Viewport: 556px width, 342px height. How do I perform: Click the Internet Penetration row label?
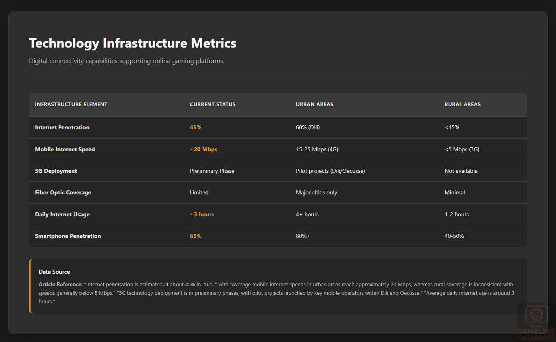(62, 128)
